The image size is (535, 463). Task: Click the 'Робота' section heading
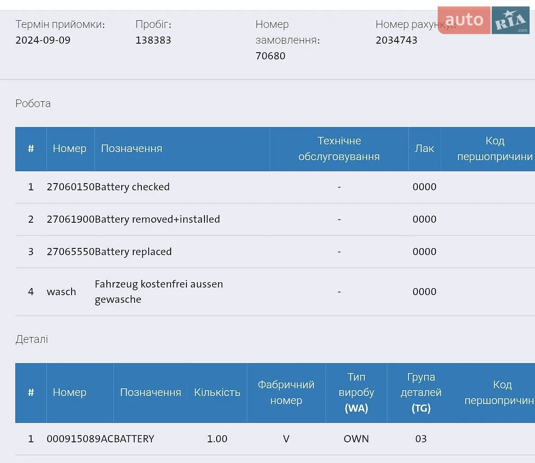tap(33, 103)
